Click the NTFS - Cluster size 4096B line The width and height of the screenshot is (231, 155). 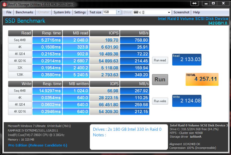186,133
